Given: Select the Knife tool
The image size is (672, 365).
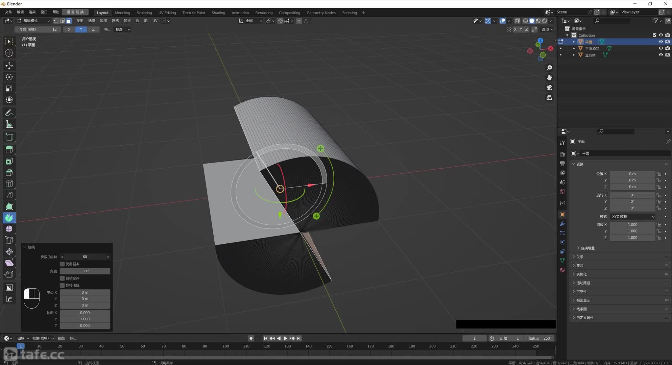Looking at the screenshot, I should tap(9, 195).
